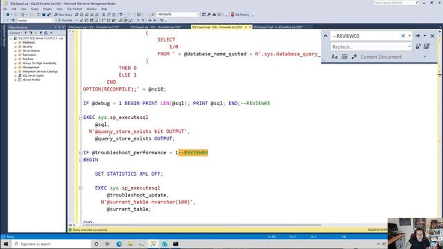Click the highlighted --REVIEW03 comment in code
The image size is (443, 249).
[193, 153]
